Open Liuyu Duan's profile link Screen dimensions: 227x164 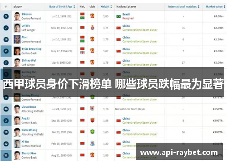29,107
